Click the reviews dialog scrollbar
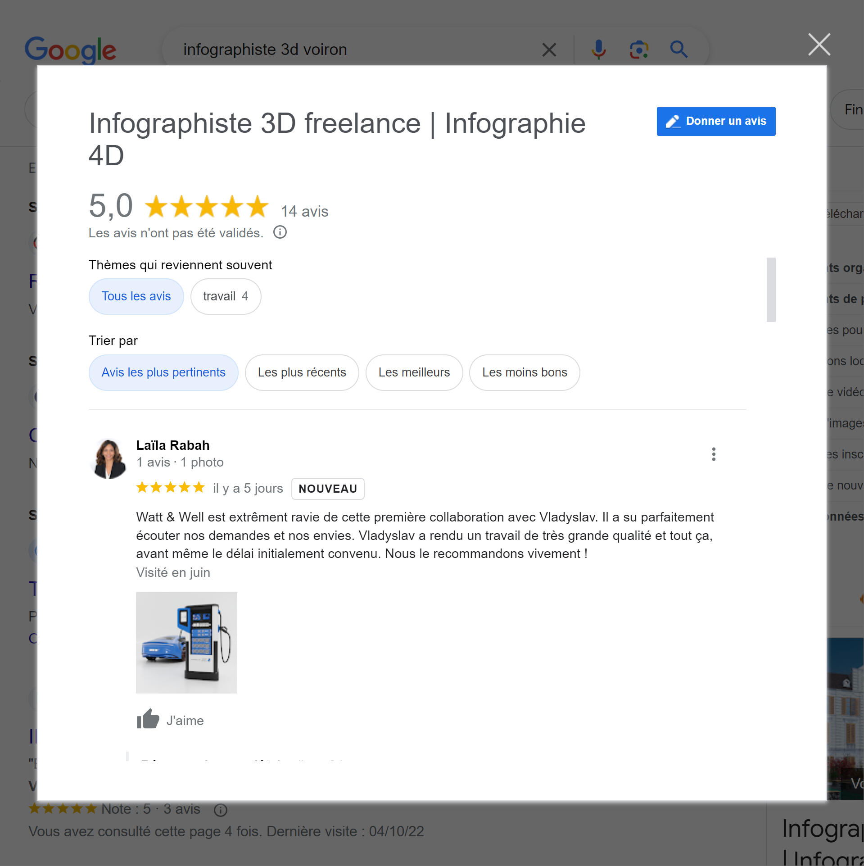The width and height of the screenshot is (864, 866). (770, 290)
